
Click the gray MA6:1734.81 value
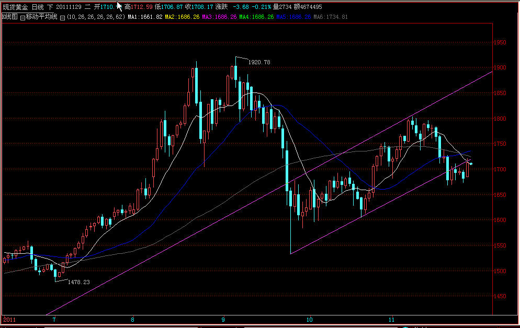coord(331,17)
